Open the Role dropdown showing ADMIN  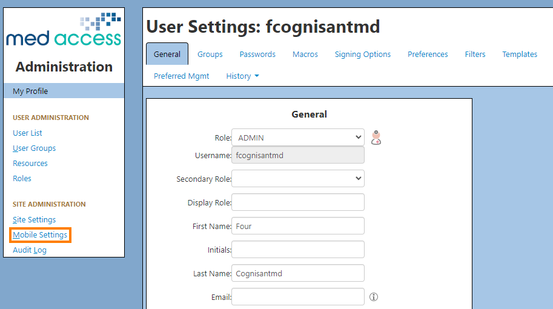point(298,138)
